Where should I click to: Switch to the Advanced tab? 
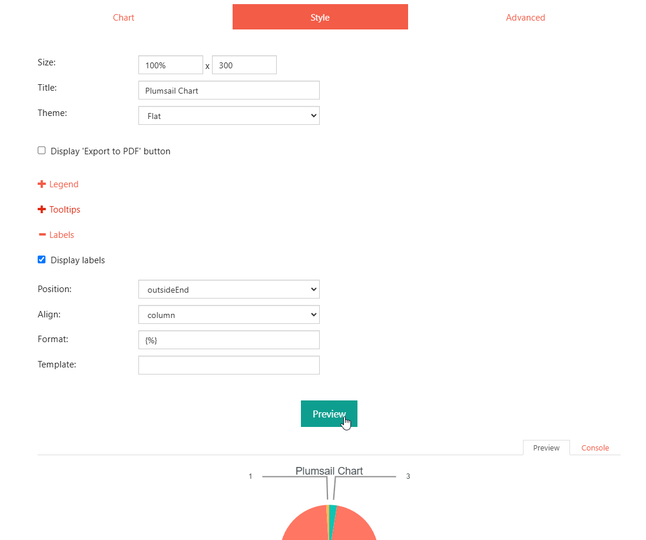525,18
